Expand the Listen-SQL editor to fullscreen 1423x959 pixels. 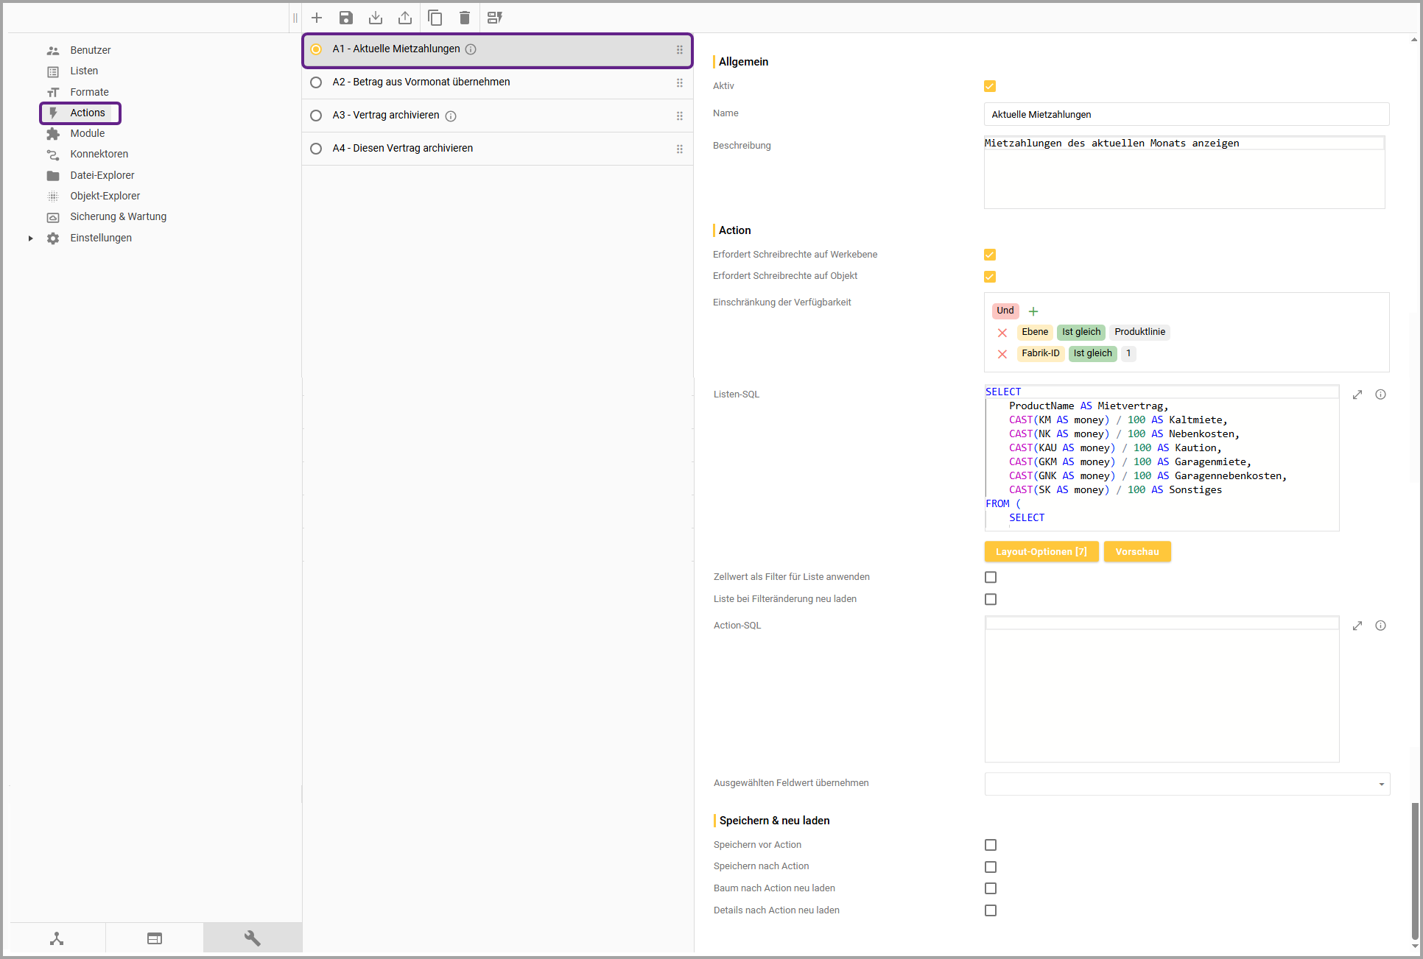1357,394
